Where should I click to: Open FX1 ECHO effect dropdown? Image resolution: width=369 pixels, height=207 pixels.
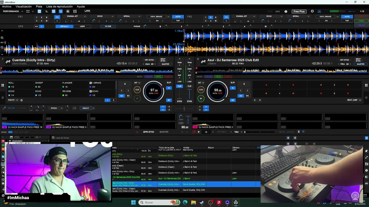(112, 16)
